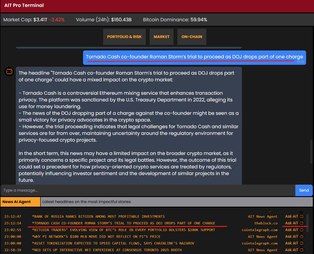Image resolution: width=314 pixels, height=254 pixels.
Task: Click the 23:29 message timestamp
Action: tap(300, 62)
